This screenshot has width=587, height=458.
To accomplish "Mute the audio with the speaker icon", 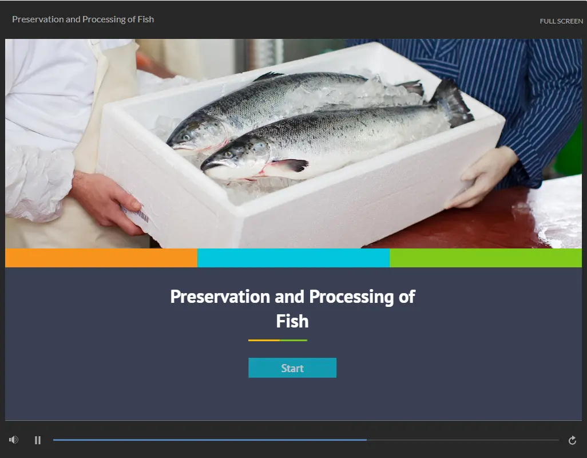I will coord(14,440).
